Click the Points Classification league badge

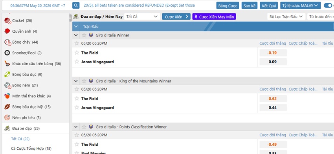pos(91,127)
